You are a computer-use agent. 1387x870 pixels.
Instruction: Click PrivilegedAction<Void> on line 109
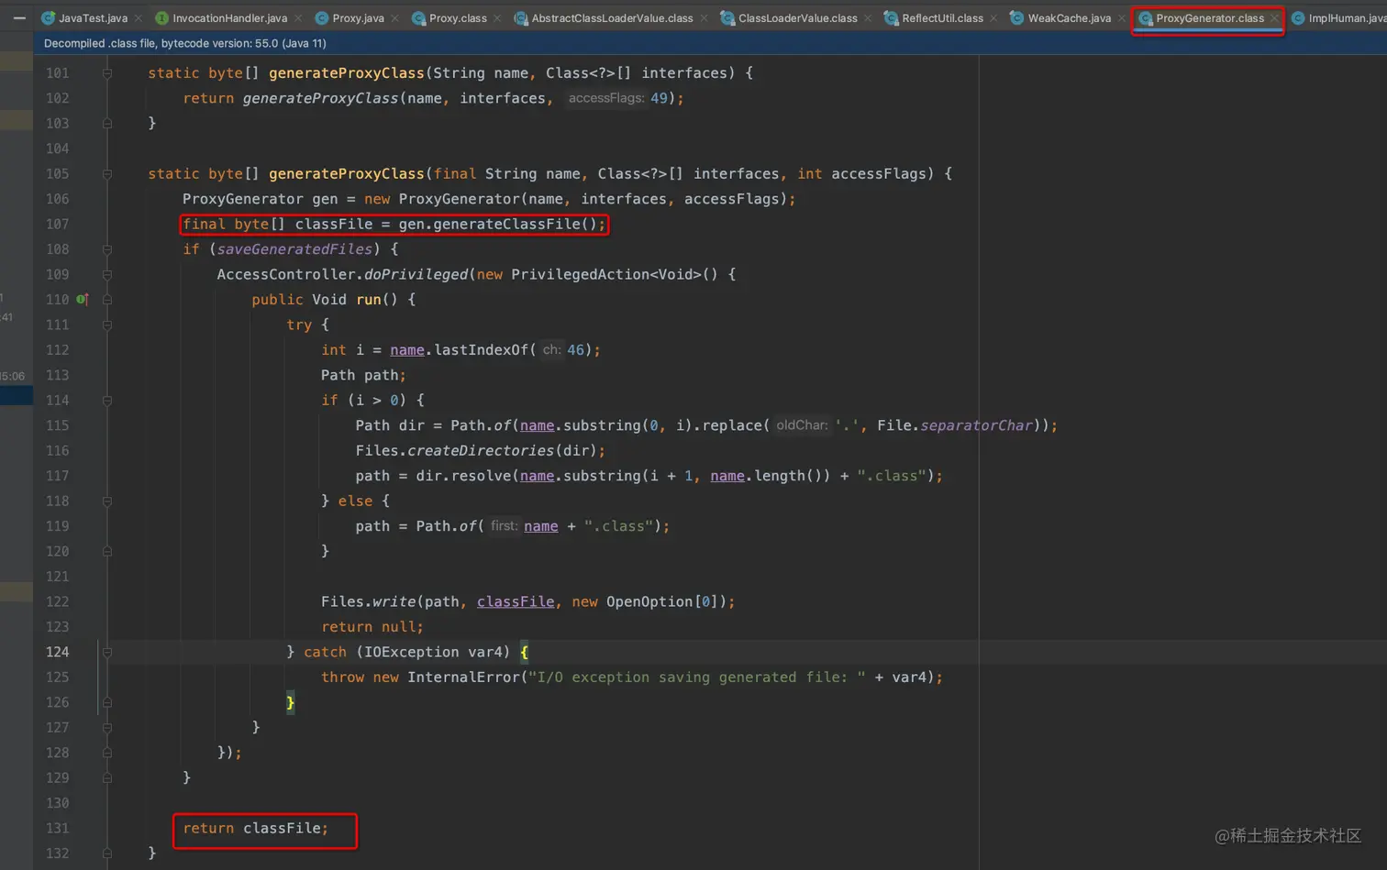click(606, 274)
